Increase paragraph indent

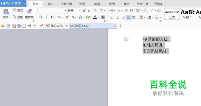(132, 10)
